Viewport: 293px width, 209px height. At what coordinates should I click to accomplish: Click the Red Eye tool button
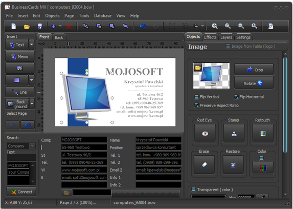coord(205,134)
